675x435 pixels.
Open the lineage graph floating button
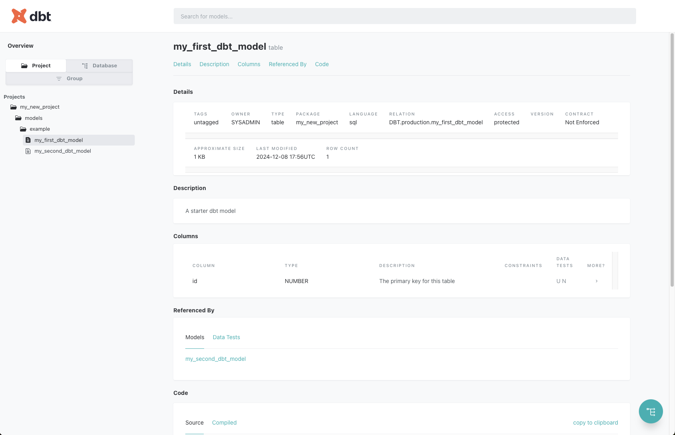pos(651,411)
